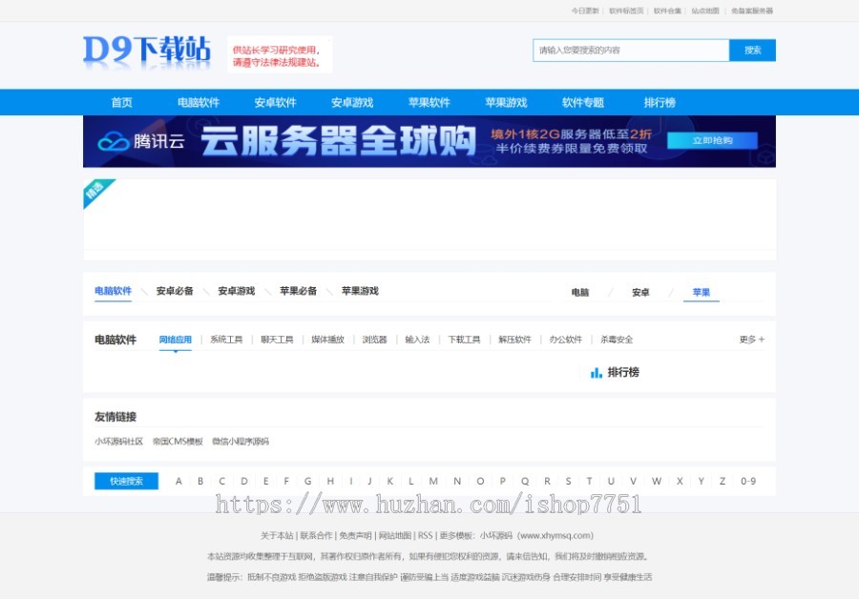
Task: Select the 安卓 tab on the right
Action: (x=640, y=293)
